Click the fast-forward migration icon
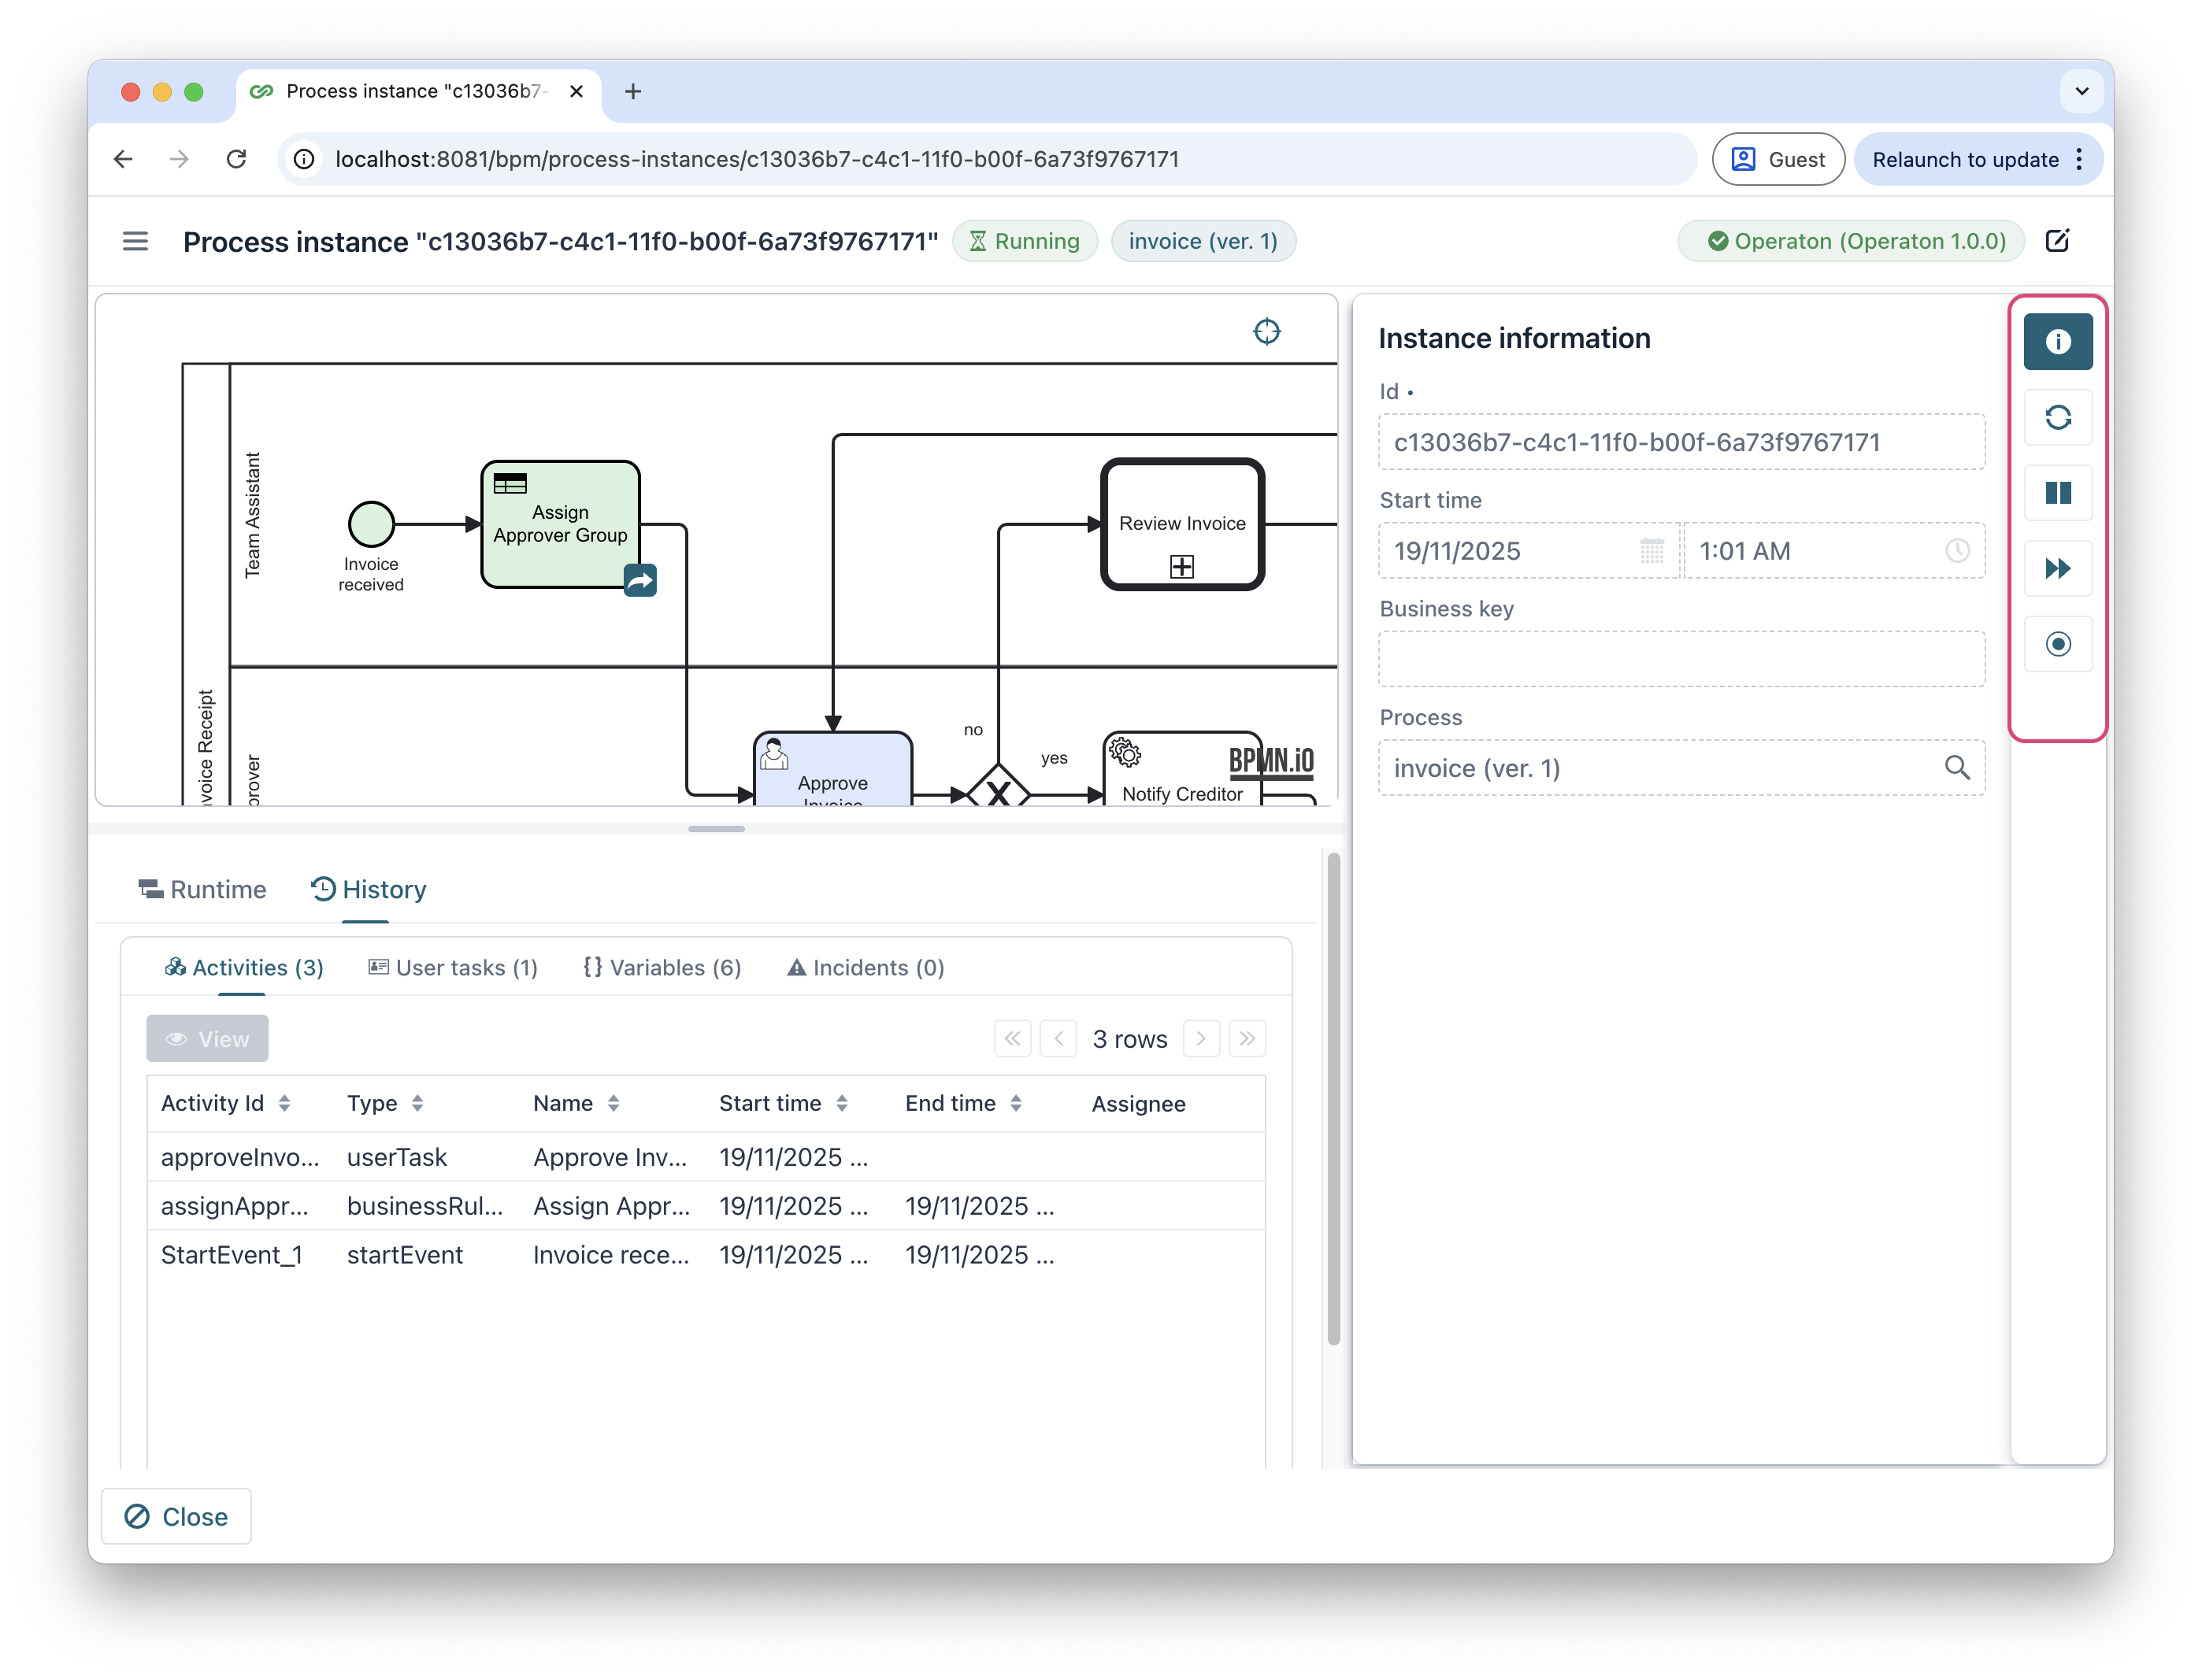The height and width of the screenshot is (1680, 2202). coord(2058,568)
